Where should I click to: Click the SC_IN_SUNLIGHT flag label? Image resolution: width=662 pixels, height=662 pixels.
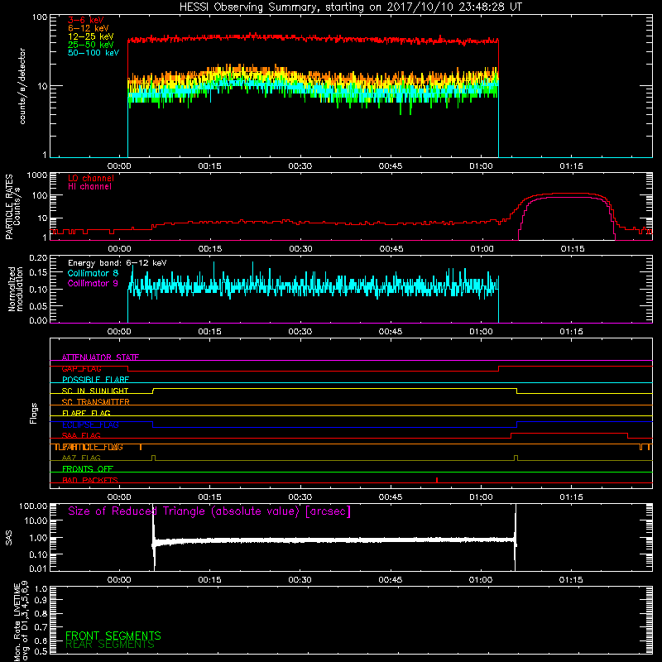pos(95,391)
